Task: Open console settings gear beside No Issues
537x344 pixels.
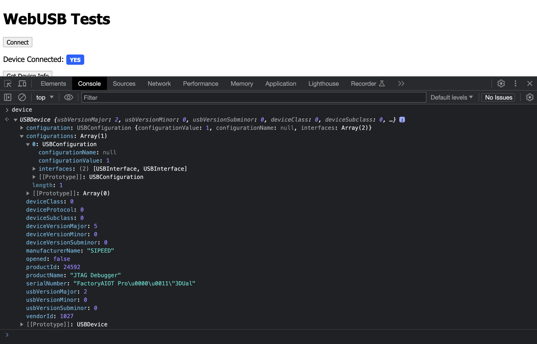Action: 530,98
